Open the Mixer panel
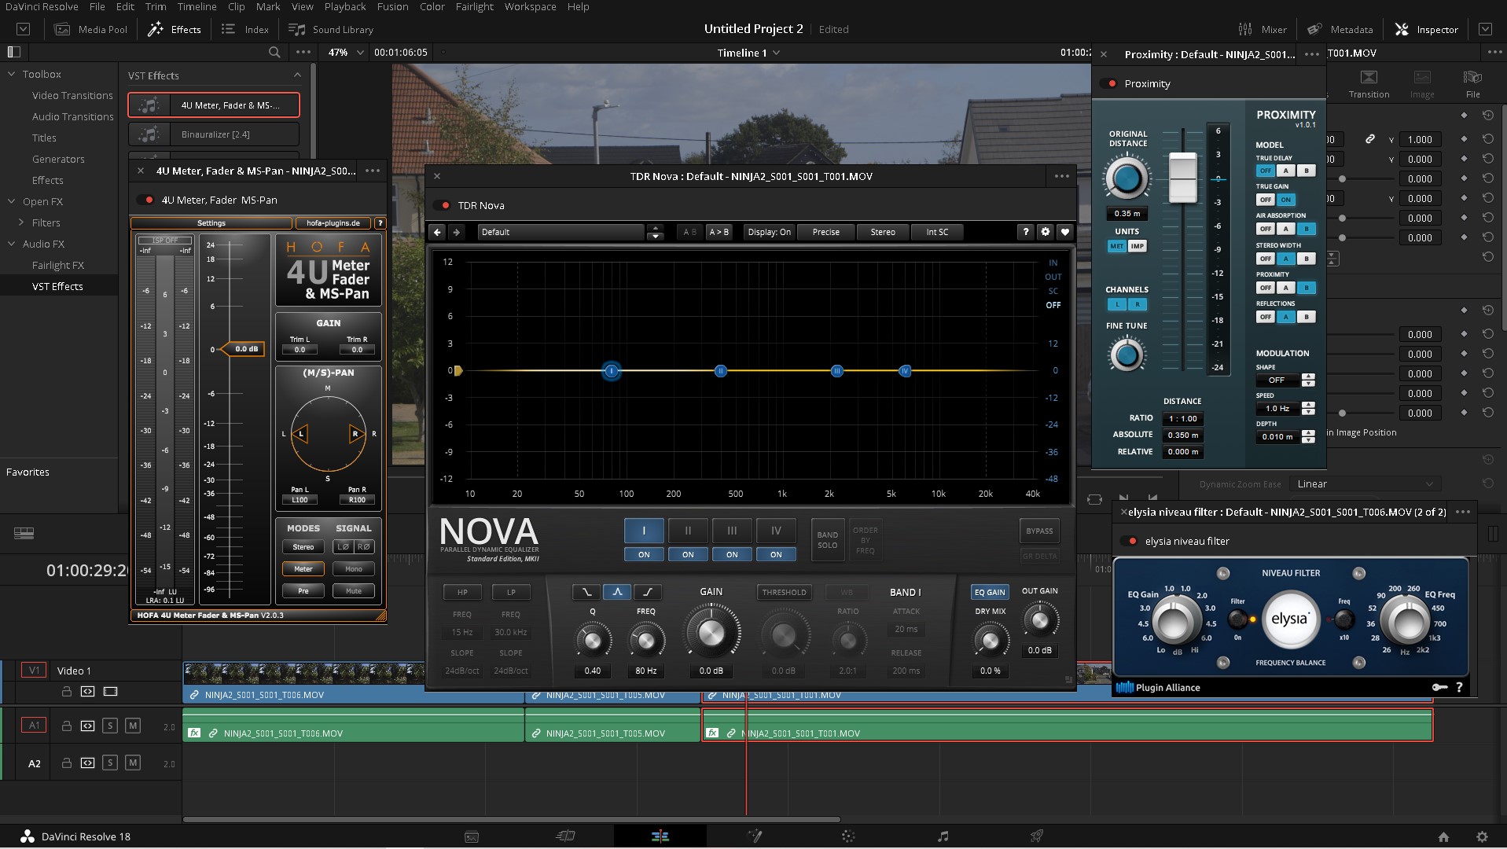The width and height of the screenshot is (1507, 849). 1263,29
